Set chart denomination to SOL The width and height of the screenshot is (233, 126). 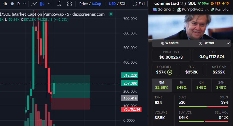click(123, 4)
